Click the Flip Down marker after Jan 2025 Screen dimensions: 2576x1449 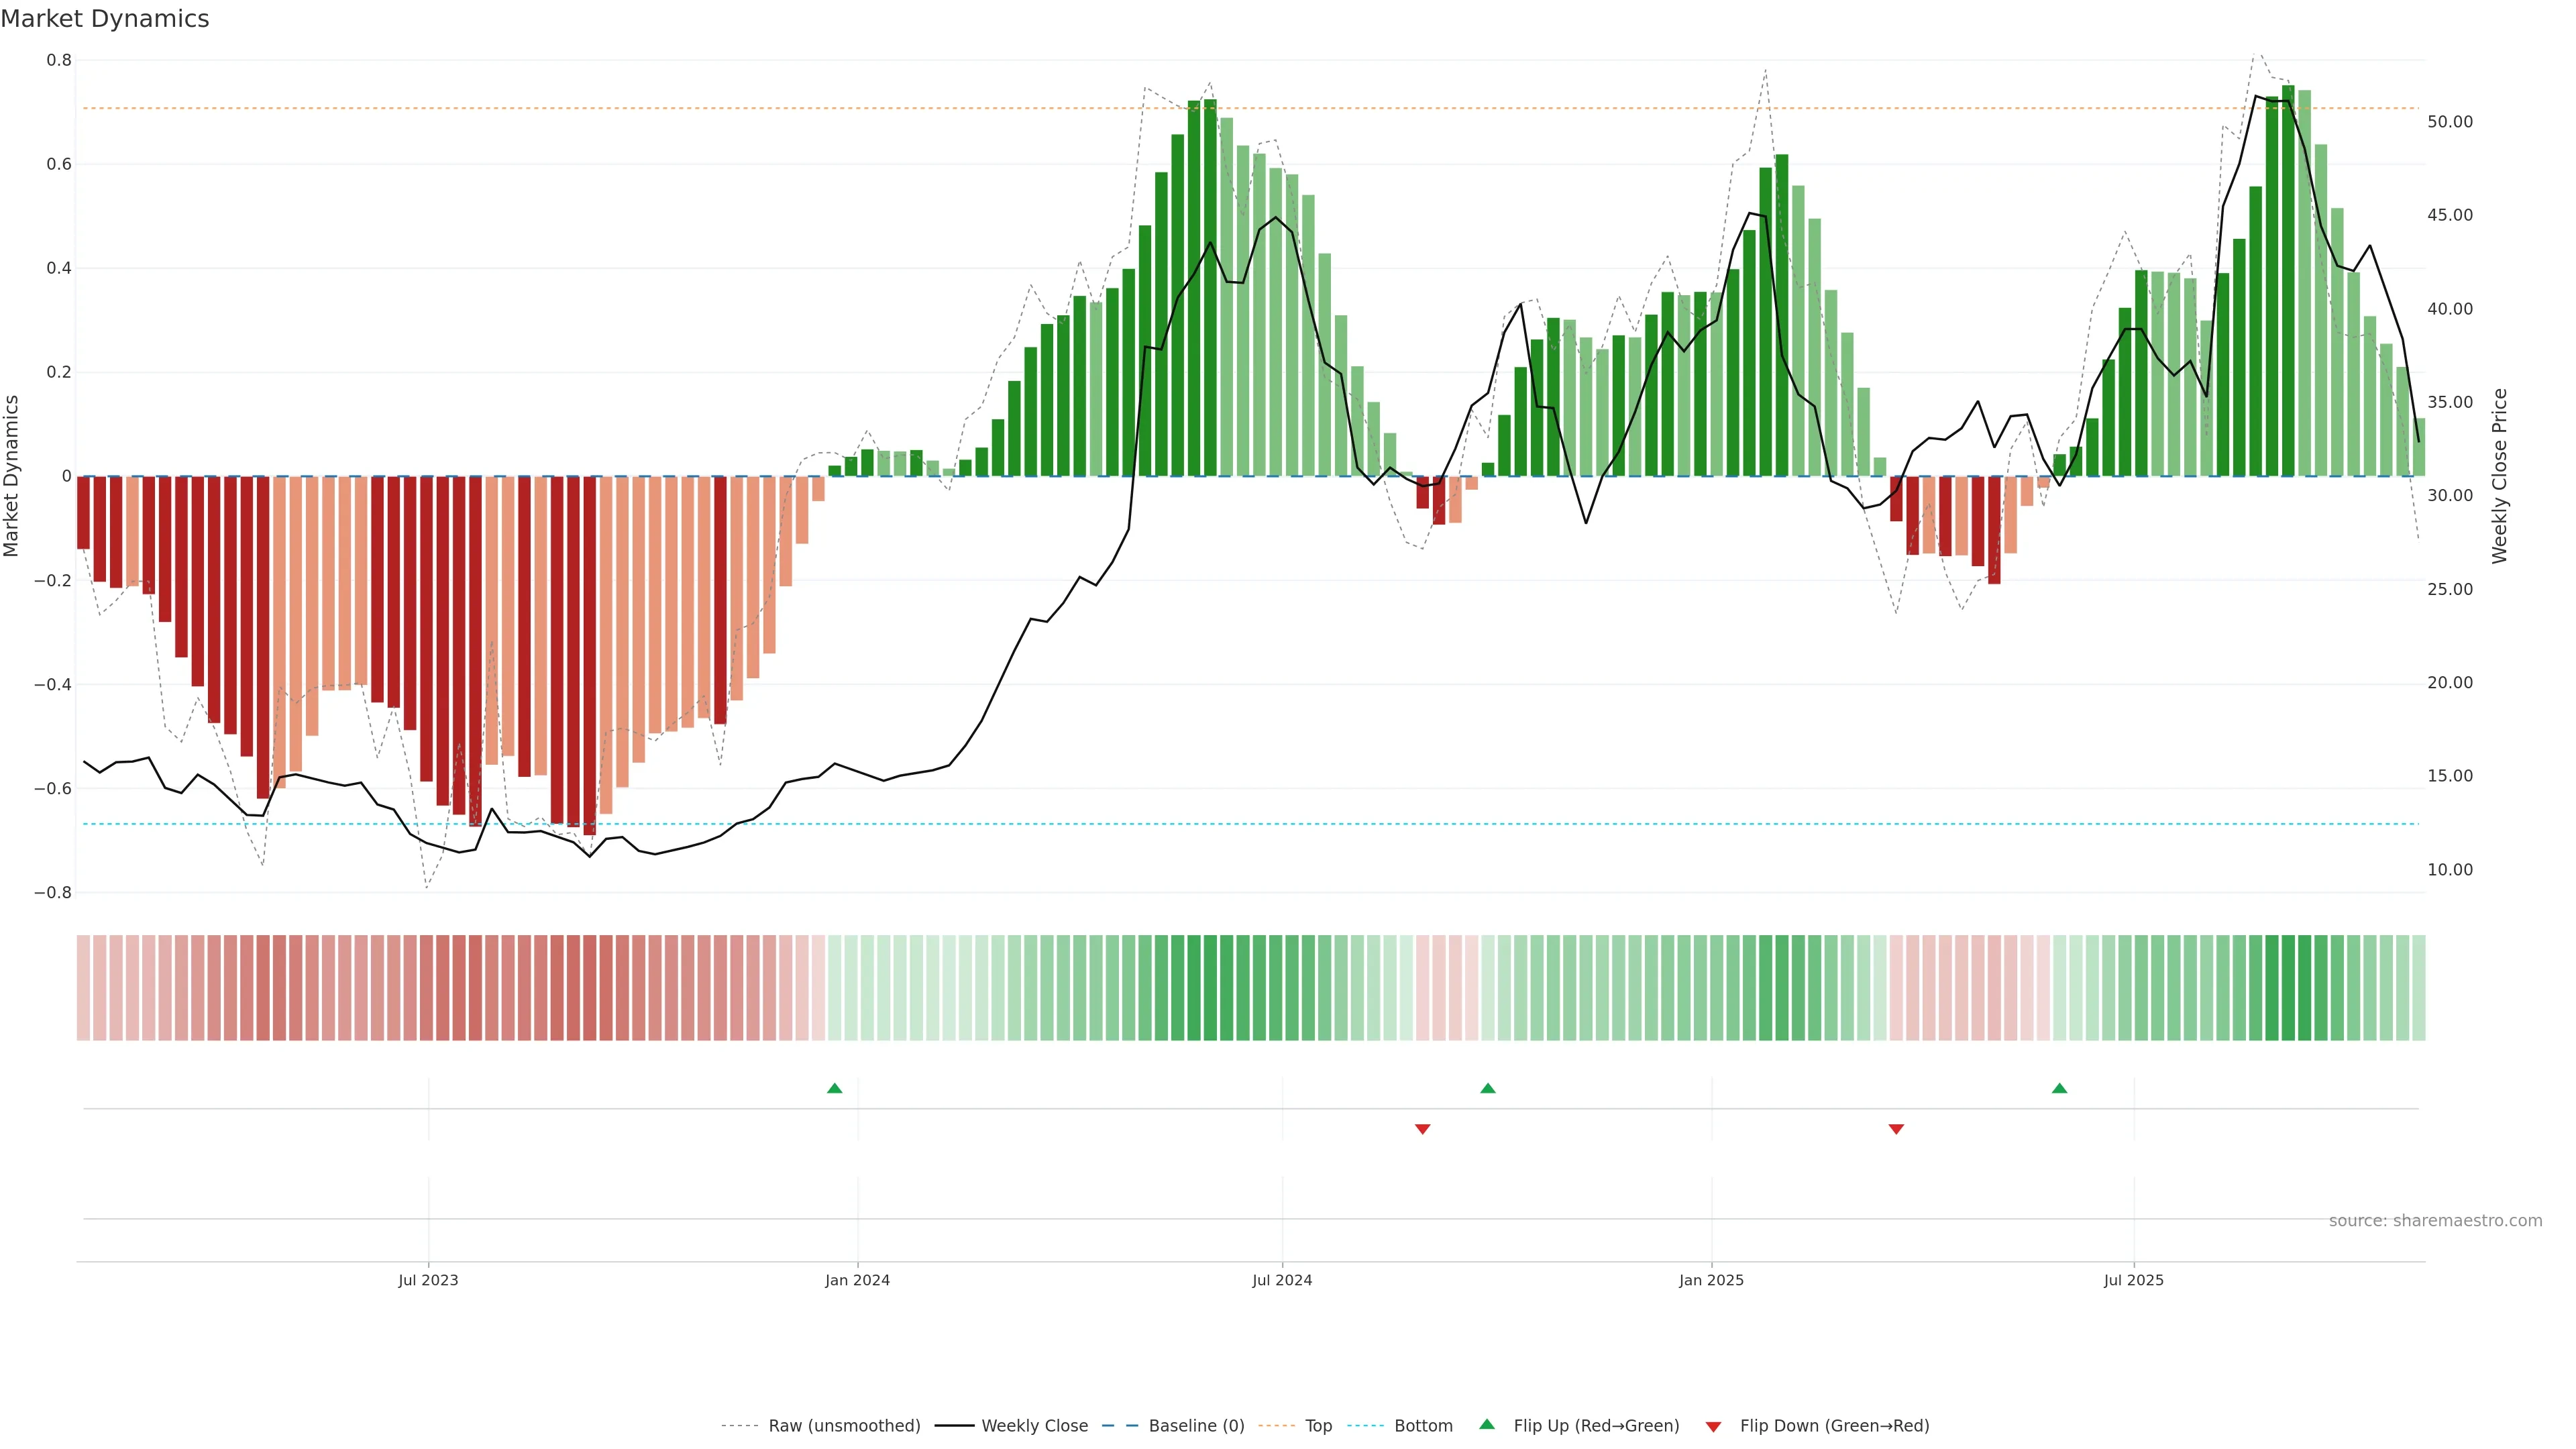(x=1896, y=1129)
